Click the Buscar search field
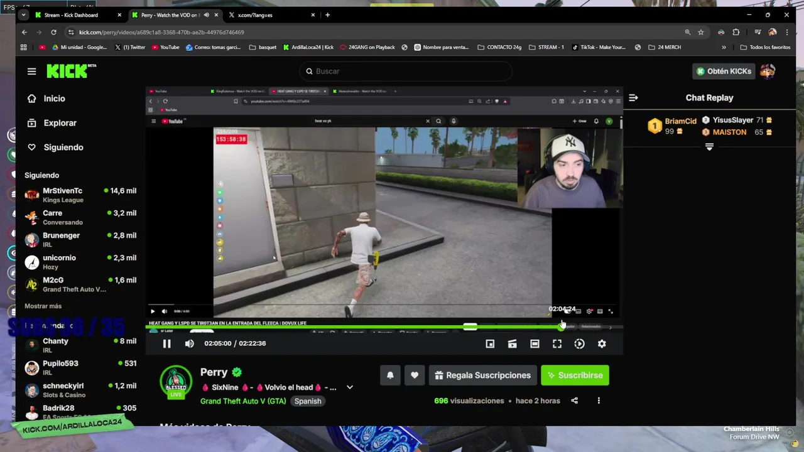The image size is (804, 452). [x=405, y=72]
